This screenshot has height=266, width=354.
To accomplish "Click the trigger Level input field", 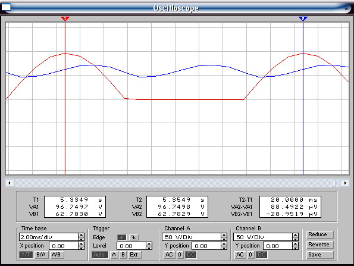I will click(131, 246).
